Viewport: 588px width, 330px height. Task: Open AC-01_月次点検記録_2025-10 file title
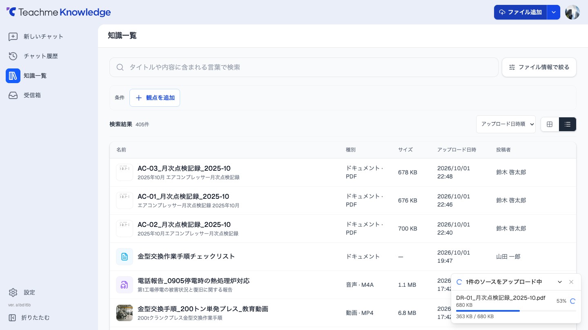coord(183,196)
